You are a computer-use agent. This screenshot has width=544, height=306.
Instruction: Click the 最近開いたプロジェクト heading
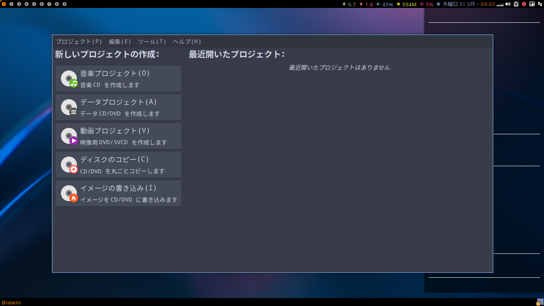(x=237, y=54)
